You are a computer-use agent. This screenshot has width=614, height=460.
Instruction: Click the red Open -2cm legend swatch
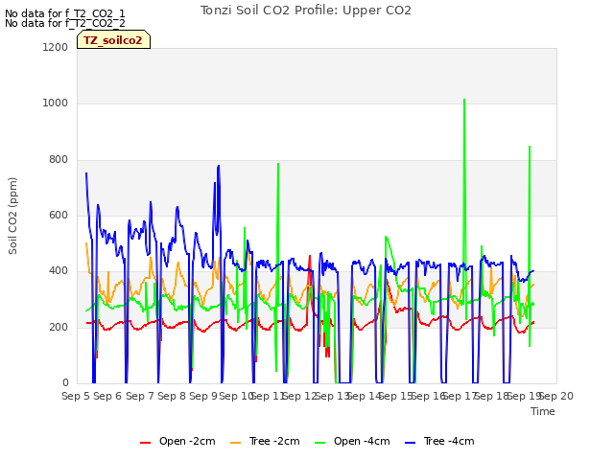point(145,443)
